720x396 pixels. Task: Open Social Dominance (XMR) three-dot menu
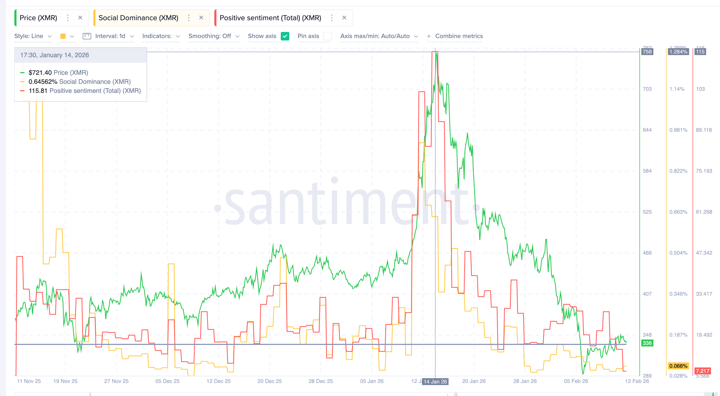click(x=189, y=18)
